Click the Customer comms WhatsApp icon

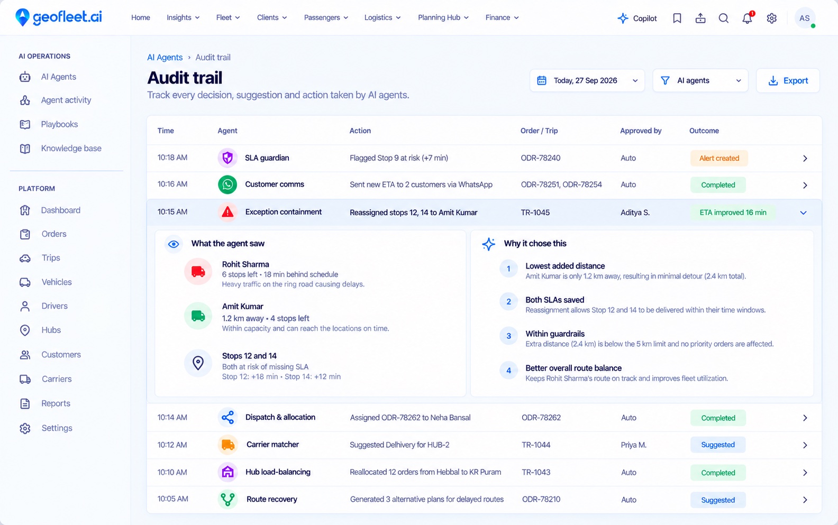227,185
